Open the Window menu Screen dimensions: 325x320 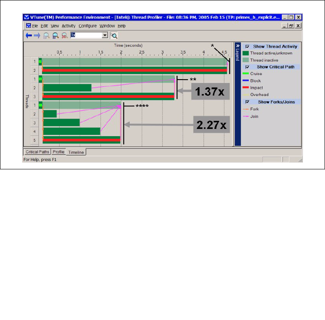[107, 26]
